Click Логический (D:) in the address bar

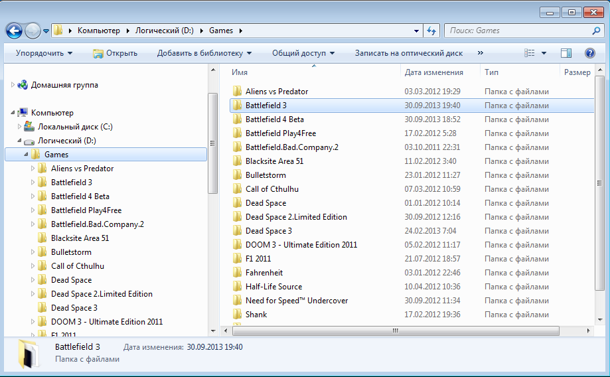[164, 31]
